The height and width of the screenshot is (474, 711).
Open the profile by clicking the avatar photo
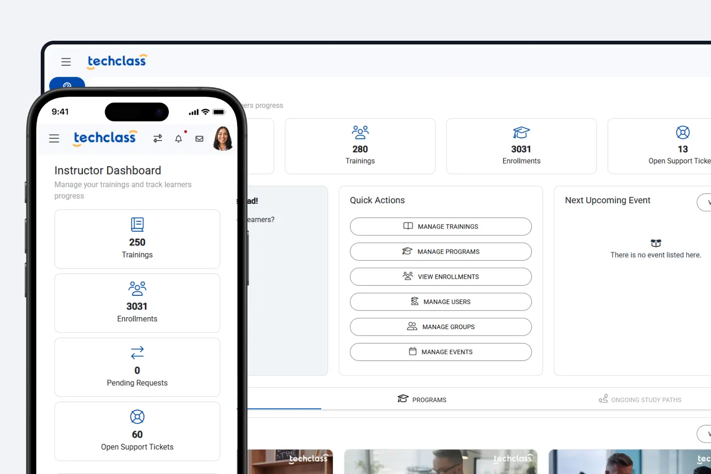tap(223, 138)
